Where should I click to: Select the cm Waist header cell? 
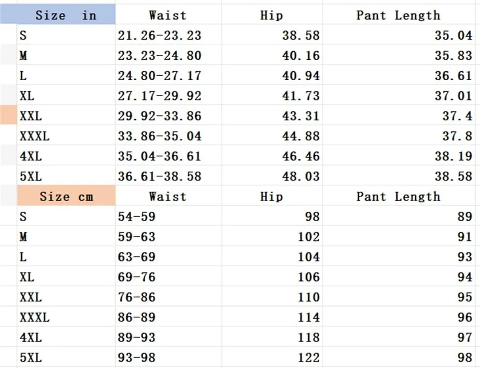click(168, 195)
